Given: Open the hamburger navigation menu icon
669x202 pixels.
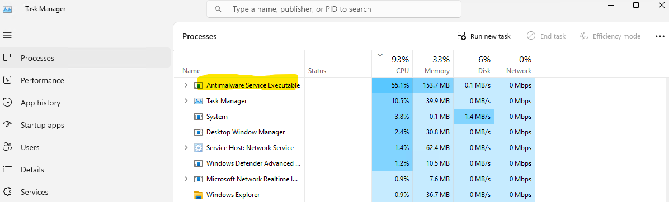Looking at the screenshot, I should [7, 35].
